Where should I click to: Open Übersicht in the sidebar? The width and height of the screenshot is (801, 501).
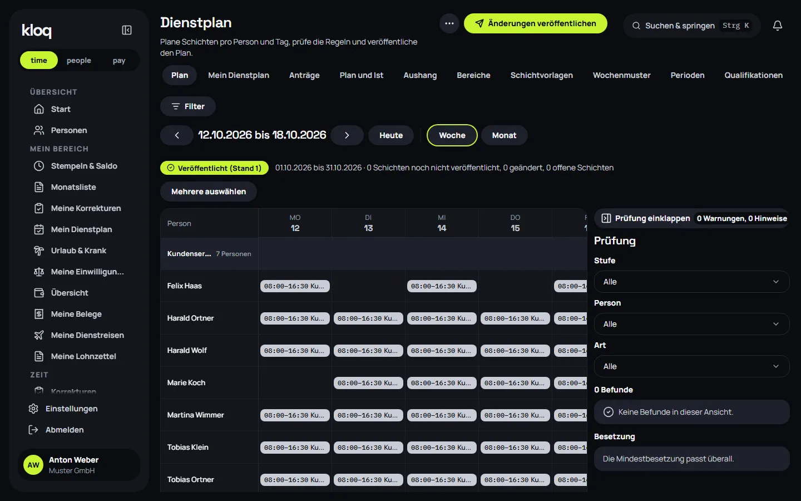[79, 293]
